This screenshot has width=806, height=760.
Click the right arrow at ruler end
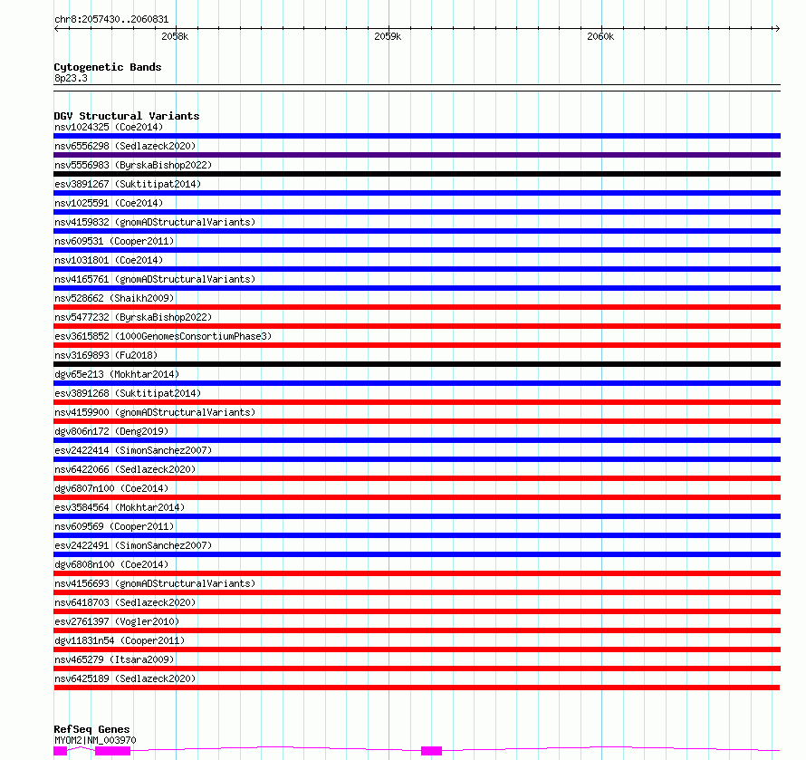coord(777,28)
